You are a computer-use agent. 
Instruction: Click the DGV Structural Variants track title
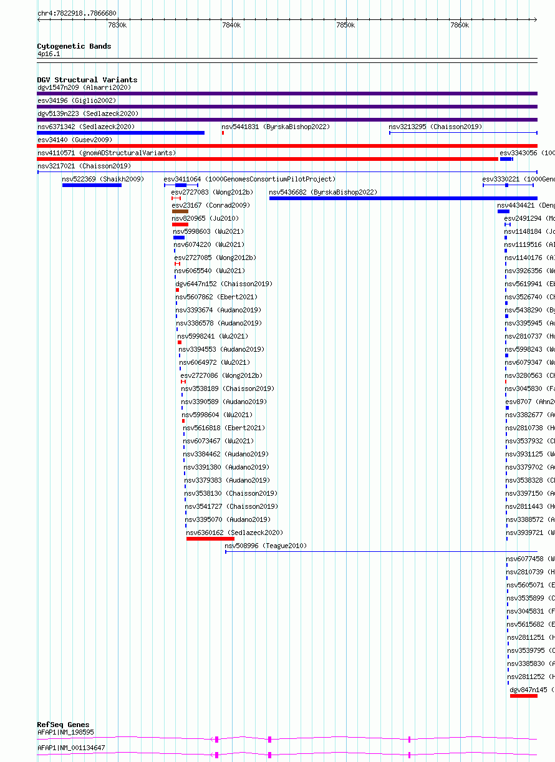[x=87, y=80]
